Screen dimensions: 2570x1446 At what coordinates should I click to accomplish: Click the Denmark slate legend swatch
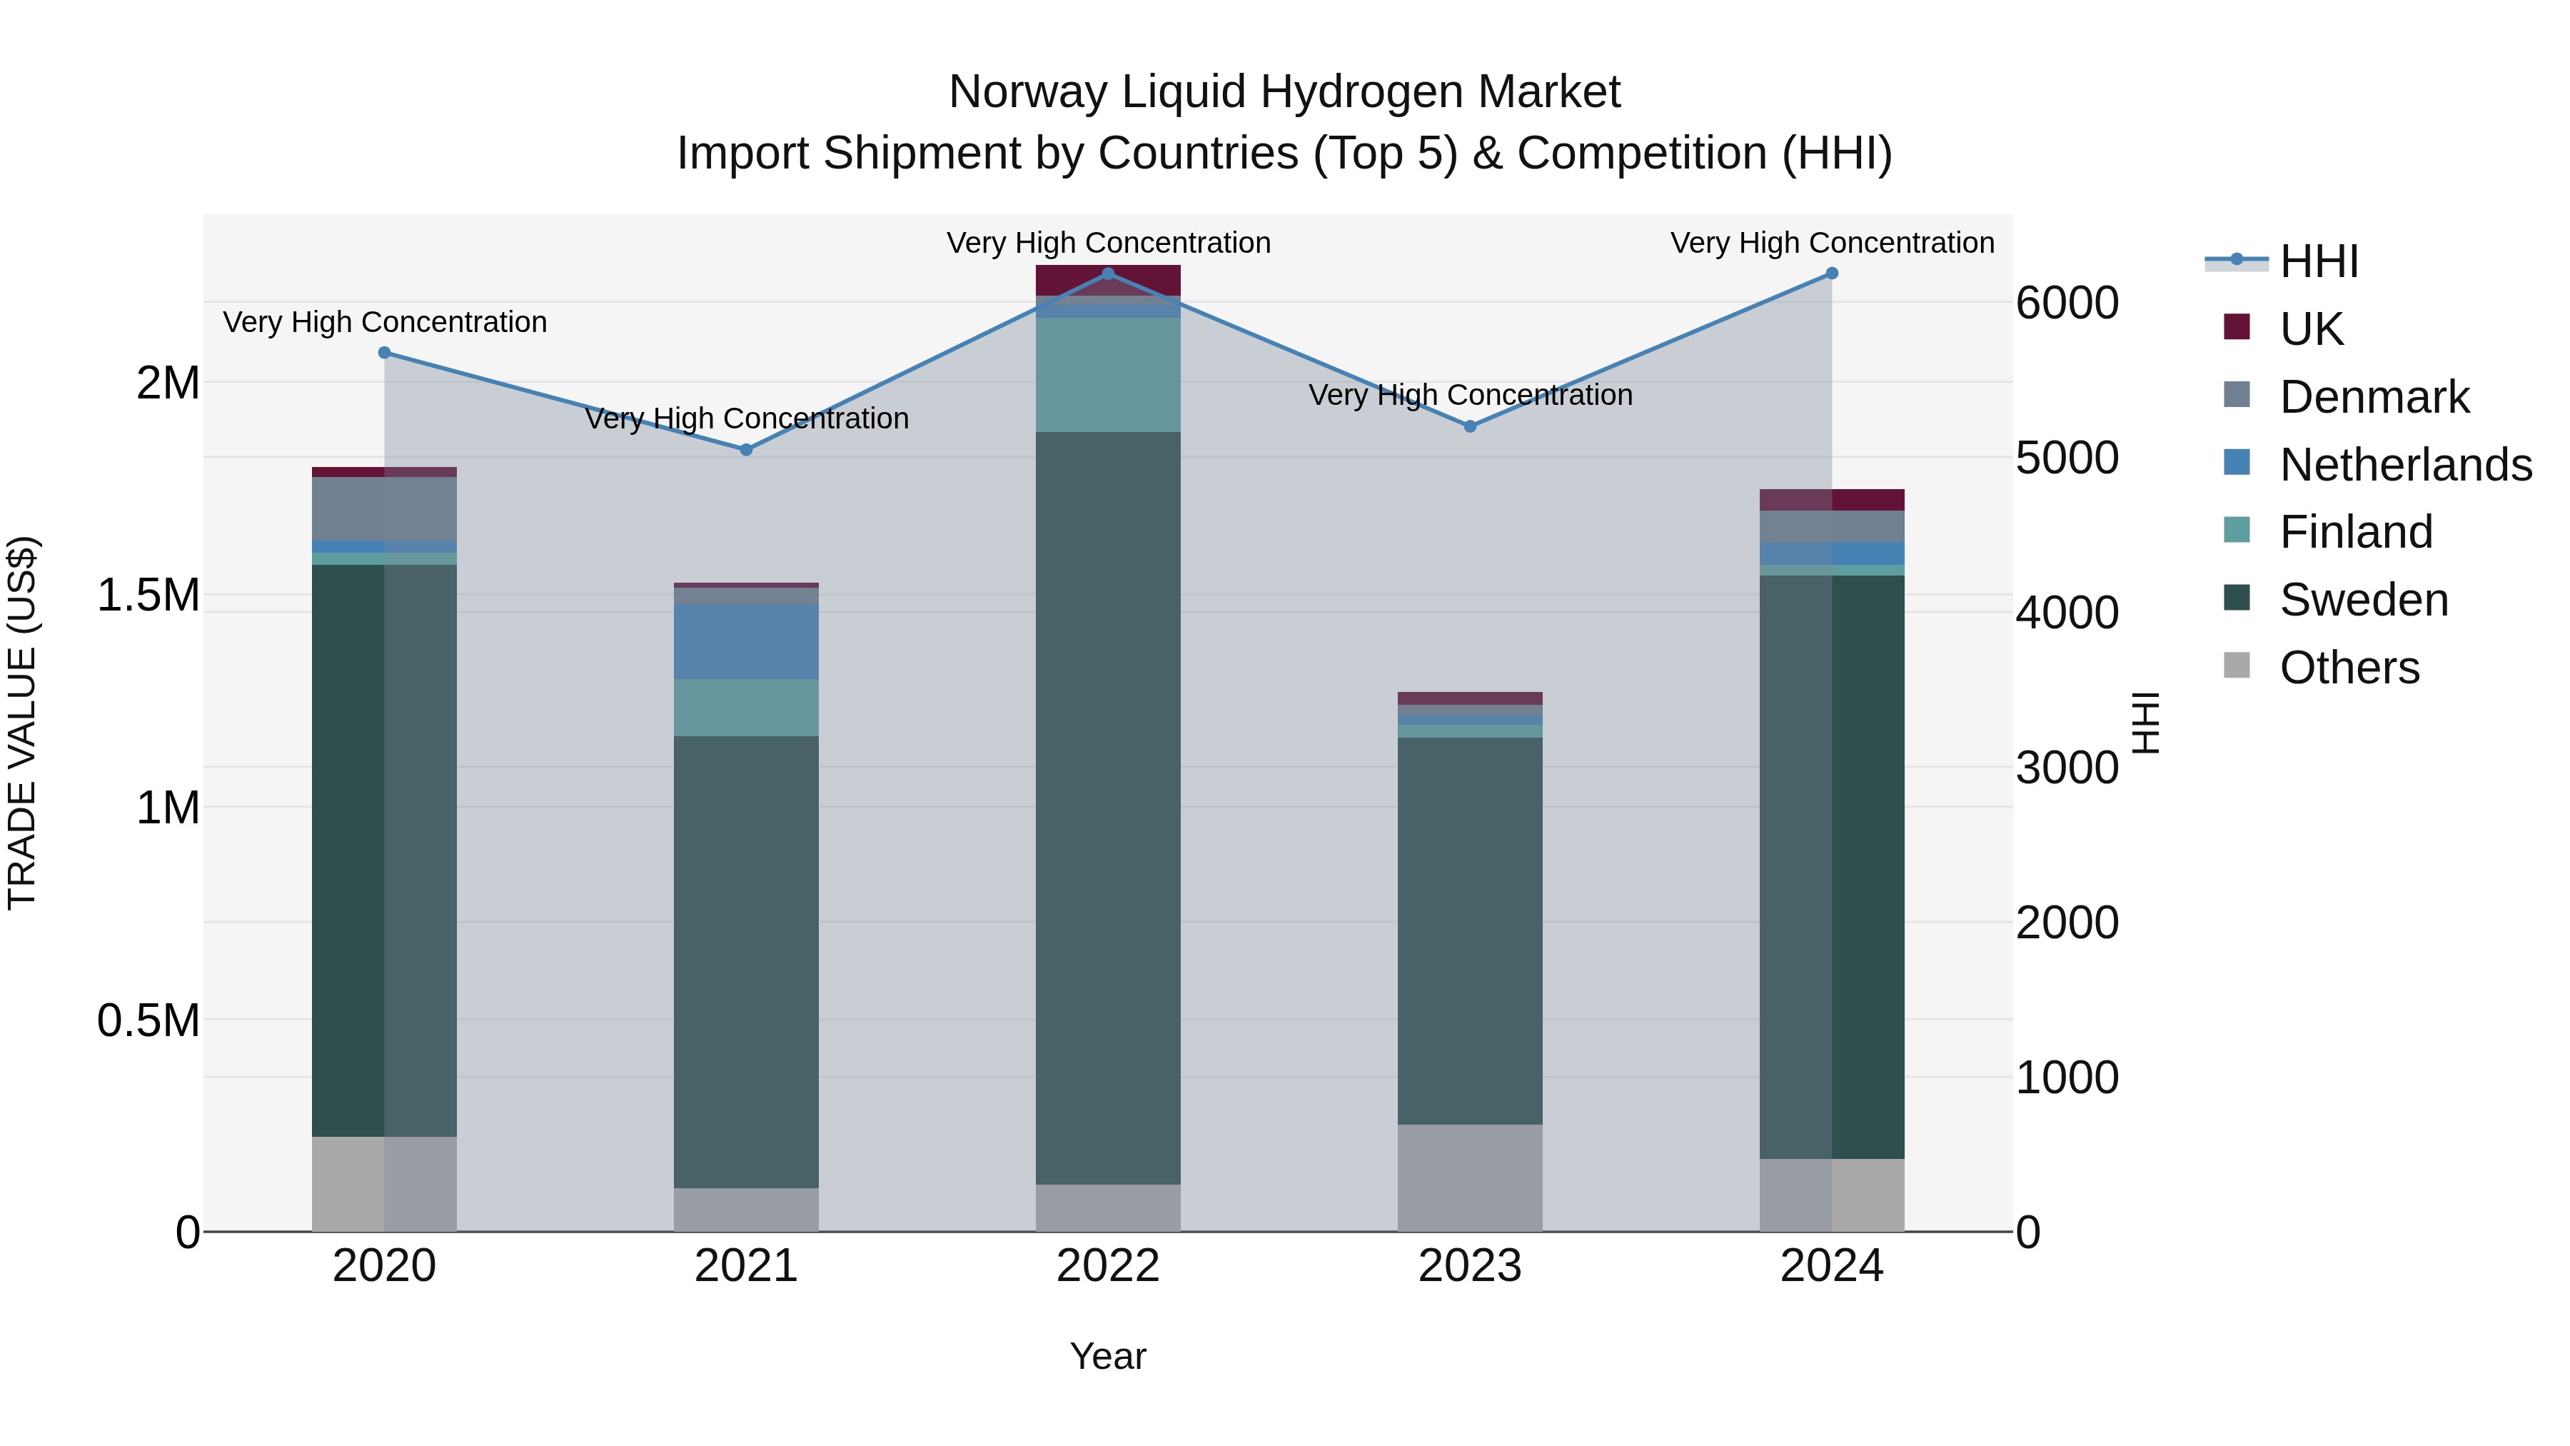point(2237,394)
